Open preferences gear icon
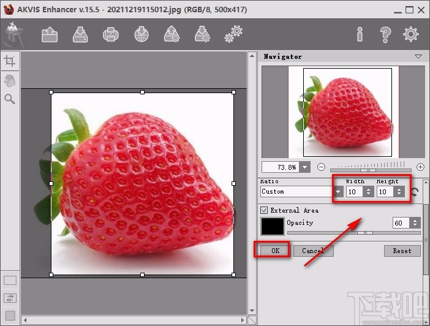430x326 pixels. click(411, 34)
